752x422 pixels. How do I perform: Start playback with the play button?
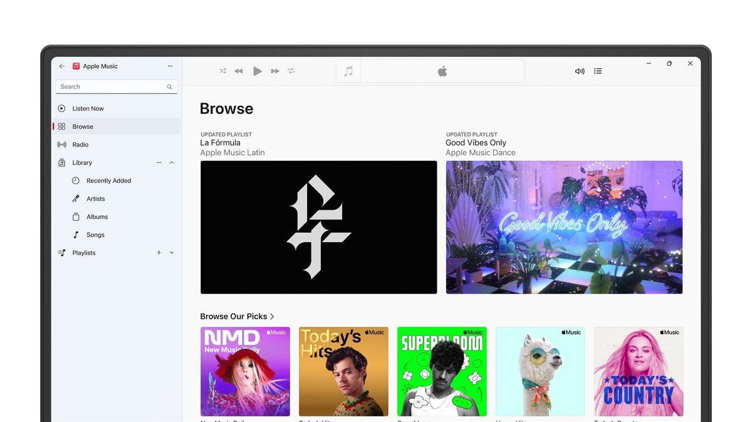[x=257, y=71]
